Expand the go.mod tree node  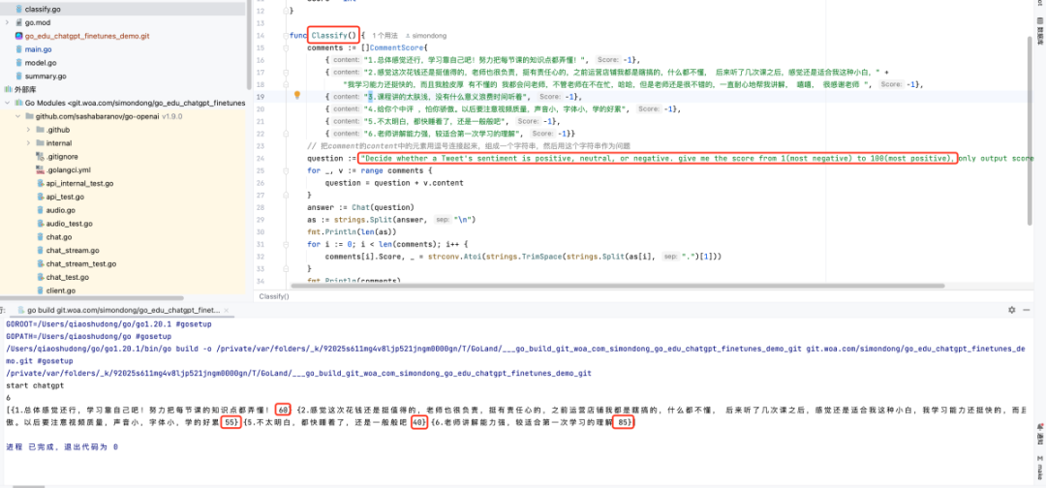[7, 22]
